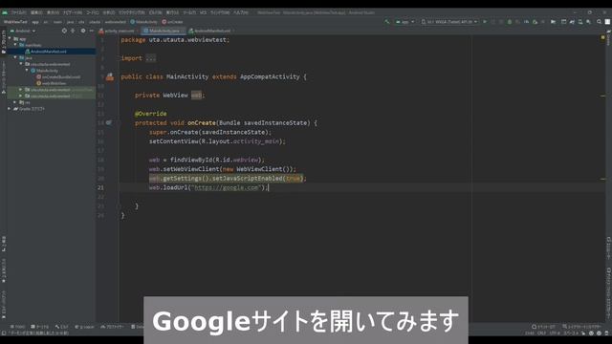Expand the androidTest package node

(21, 90)
